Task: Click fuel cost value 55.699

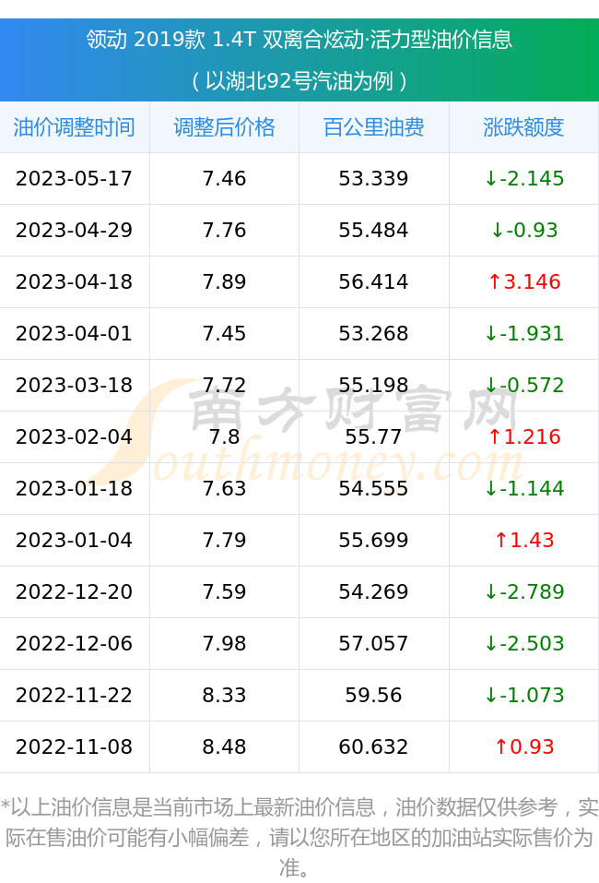Action: 373,540
